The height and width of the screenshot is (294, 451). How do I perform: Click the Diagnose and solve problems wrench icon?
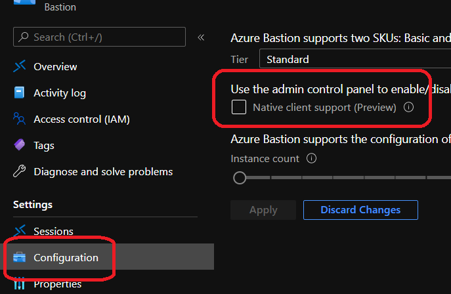[20, 171]
